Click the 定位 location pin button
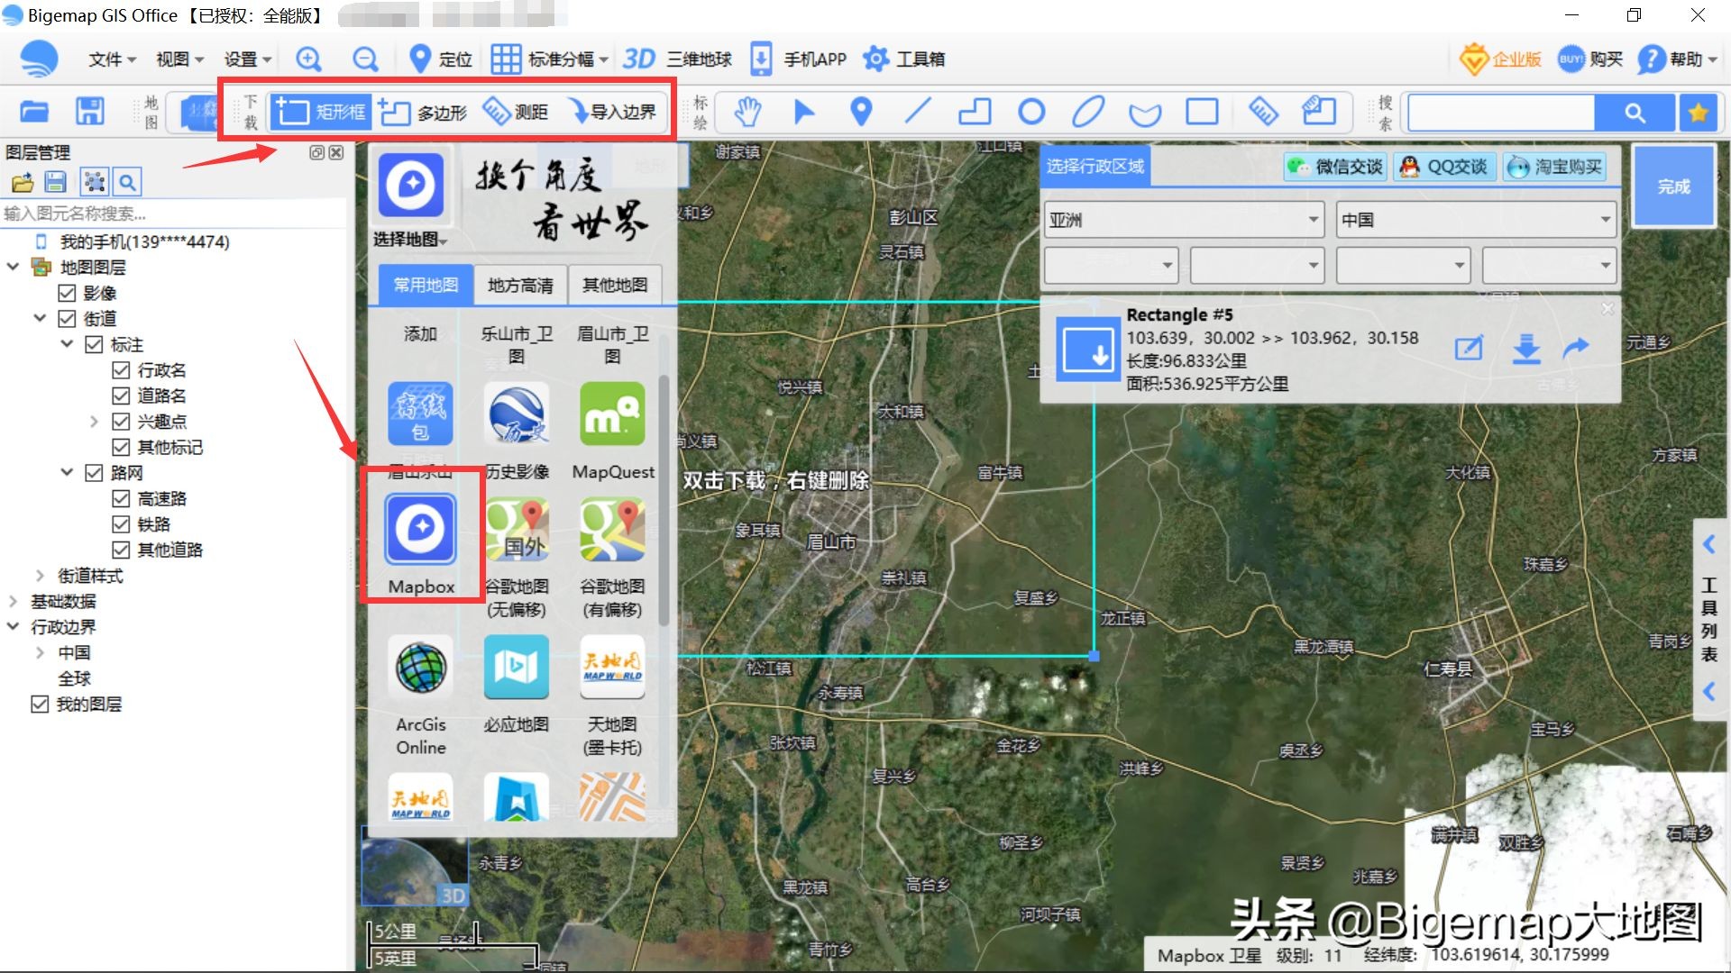 click(x=440, y=59)
